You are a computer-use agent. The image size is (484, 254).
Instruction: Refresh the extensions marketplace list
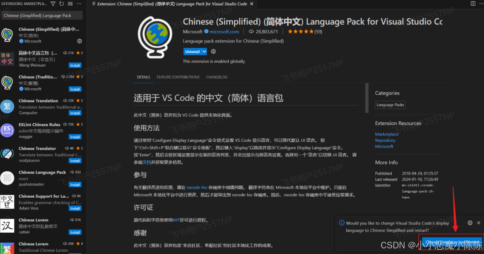point(61,4)
